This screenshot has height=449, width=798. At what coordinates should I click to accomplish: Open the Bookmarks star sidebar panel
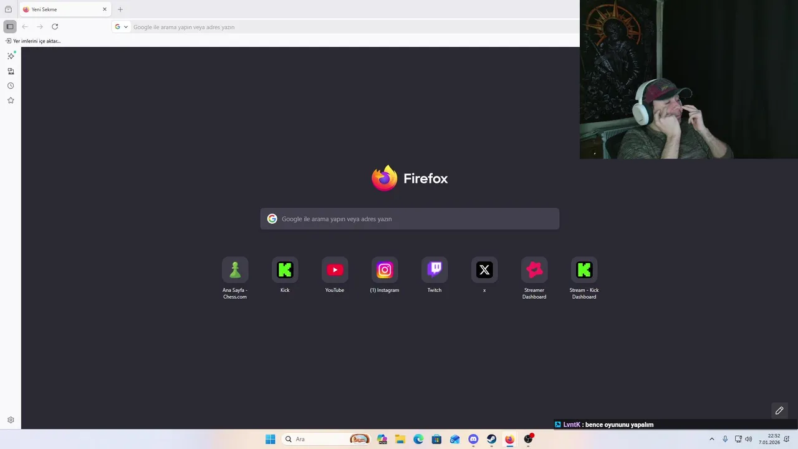(11, 100)
